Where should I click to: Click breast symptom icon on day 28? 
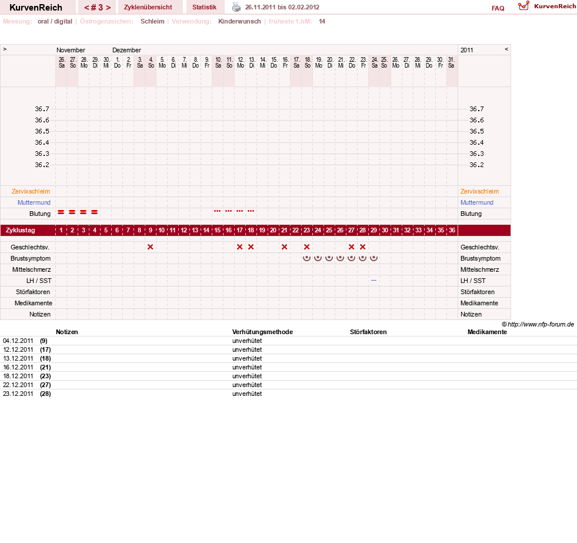[362, 258]
